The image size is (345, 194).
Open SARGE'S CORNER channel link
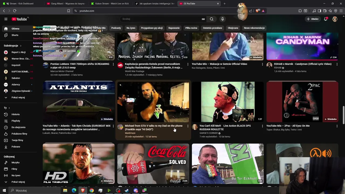point(209,133)
